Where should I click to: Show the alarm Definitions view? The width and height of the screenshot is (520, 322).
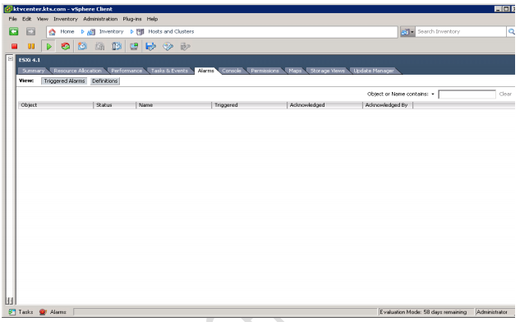pos(105,81)
